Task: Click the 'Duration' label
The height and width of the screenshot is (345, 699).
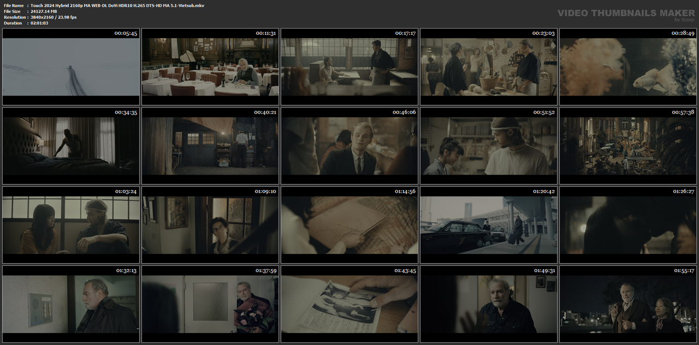Action: pos(13,23)
